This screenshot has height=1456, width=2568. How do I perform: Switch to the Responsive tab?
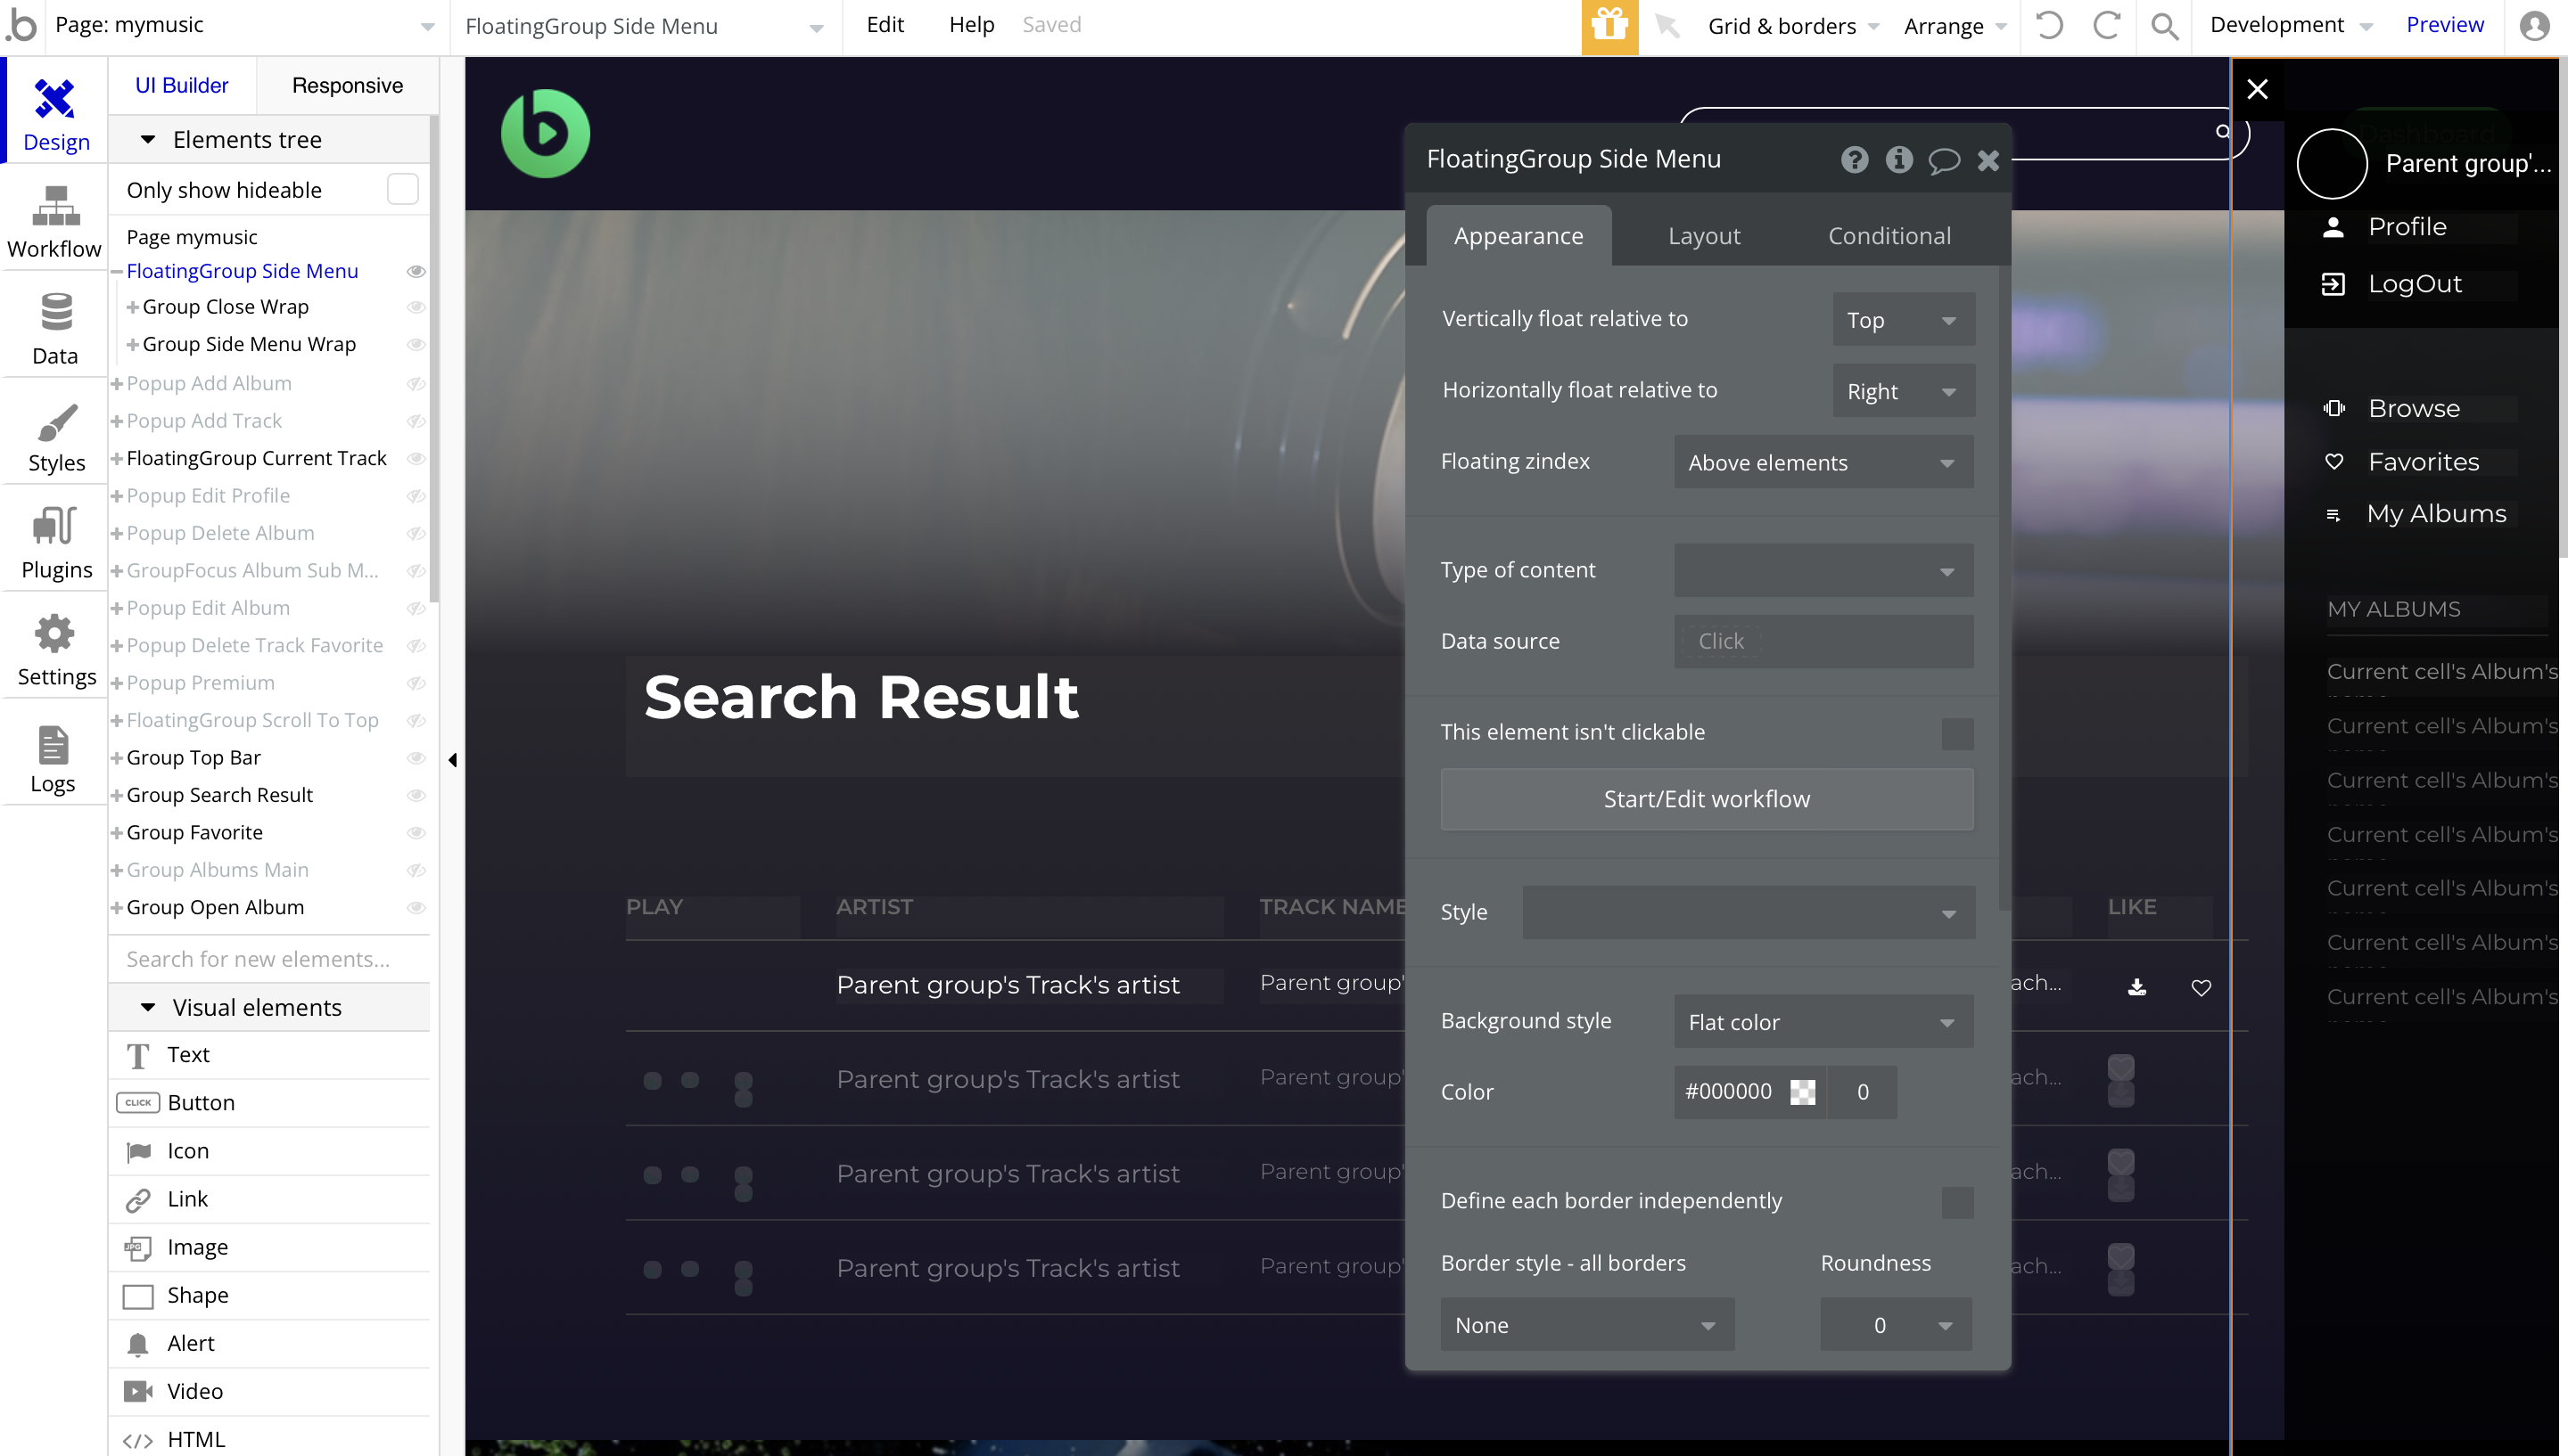347,86
